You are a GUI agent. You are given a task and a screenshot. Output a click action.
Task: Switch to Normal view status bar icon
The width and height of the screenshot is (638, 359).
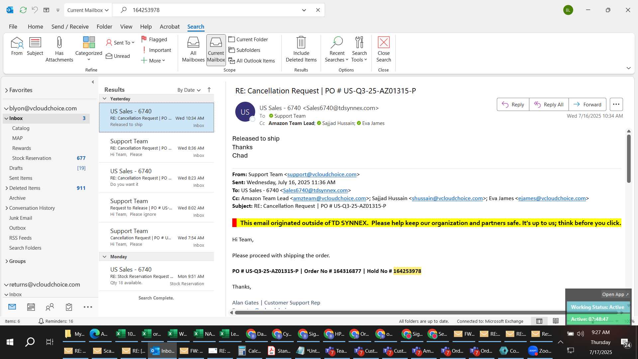(539, 321)
